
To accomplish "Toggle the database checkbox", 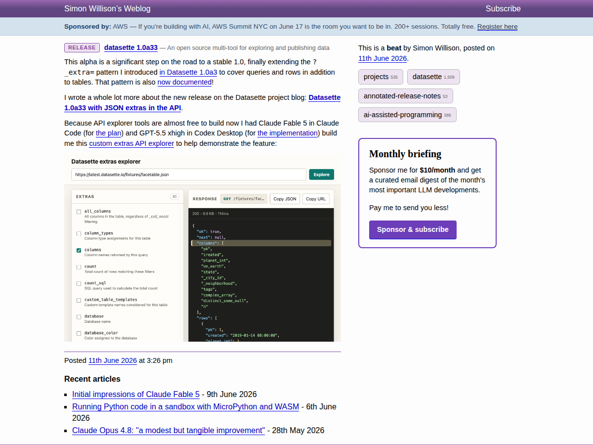I will point(79,317).
